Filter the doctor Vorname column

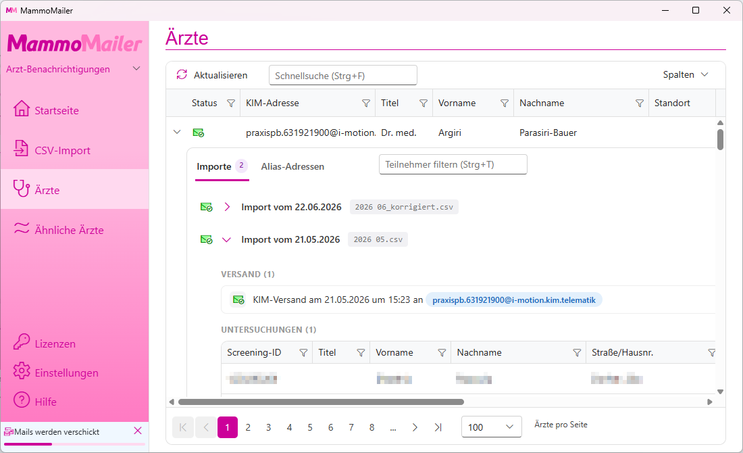(505, 103)
